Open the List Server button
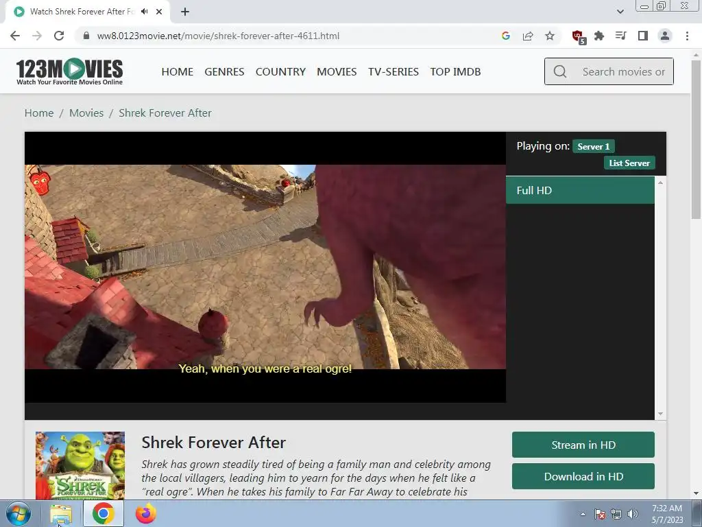This screenshot has width=702, height=527. click(x=629, y=163)
